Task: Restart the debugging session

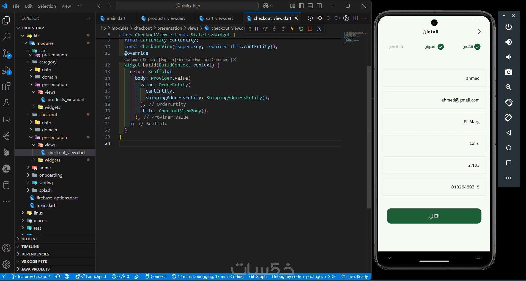Action: (301, 29)
